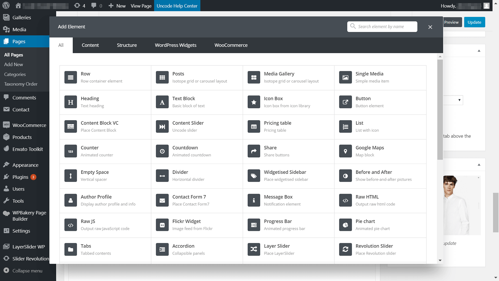Open the WordPress logo menu

6,6
